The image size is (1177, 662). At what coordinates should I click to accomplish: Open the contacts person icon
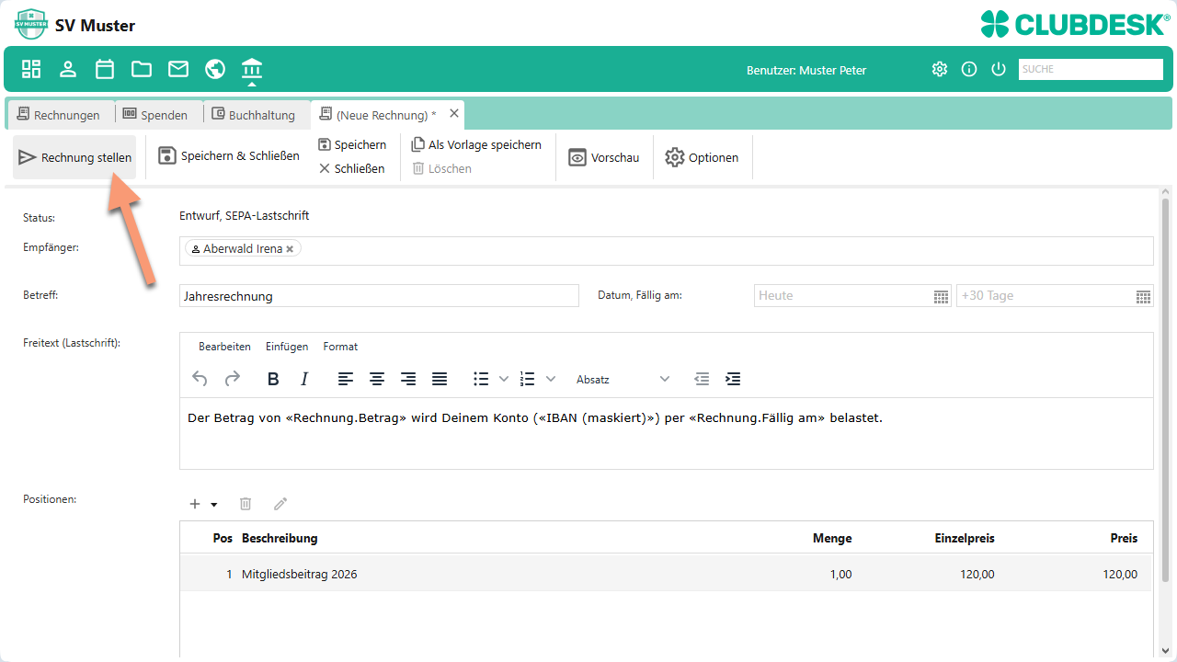click(68, 69)
